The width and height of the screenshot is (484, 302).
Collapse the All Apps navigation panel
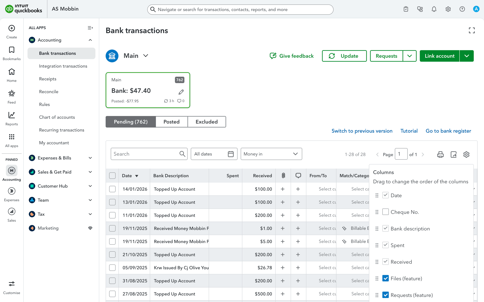pyautogui.click(x=90, y=28)
